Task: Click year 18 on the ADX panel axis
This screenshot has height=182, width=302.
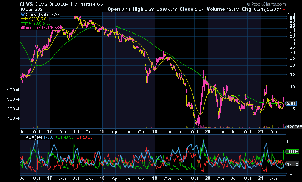Action: (x=102, y=179)
